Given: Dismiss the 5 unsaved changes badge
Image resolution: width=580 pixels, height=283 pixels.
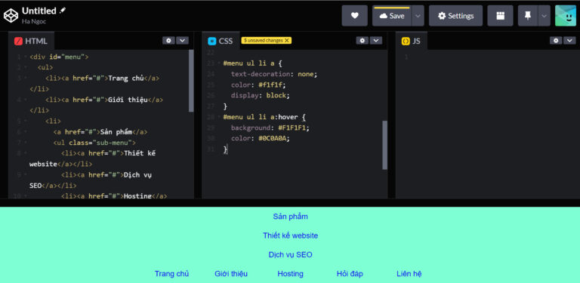Looking at the screenshot, I should (287, 40).
